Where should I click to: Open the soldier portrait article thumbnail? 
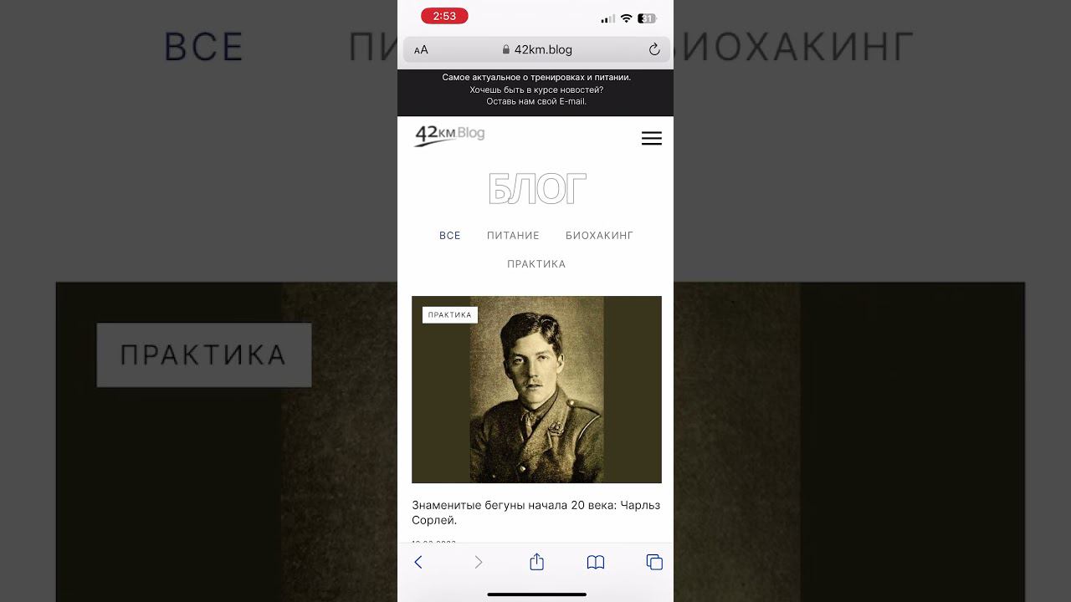[x=536, y=390]
